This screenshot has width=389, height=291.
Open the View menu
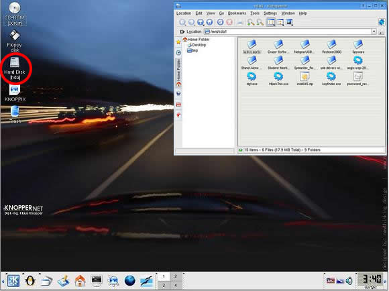(211, 13)
